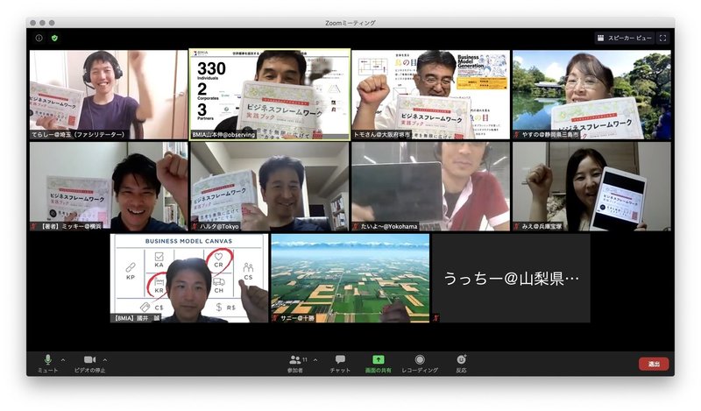Viewport: 701px width, 411px height.
Task: Switch layout via スピーカー ビュー button
Action: (x=625, y=38)
